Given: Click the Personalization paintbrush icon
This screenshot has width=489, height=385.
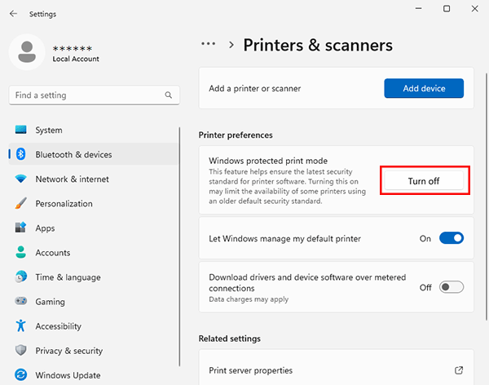Looking at the screenshot, I should pyautogui.click(x=21, y=204).
